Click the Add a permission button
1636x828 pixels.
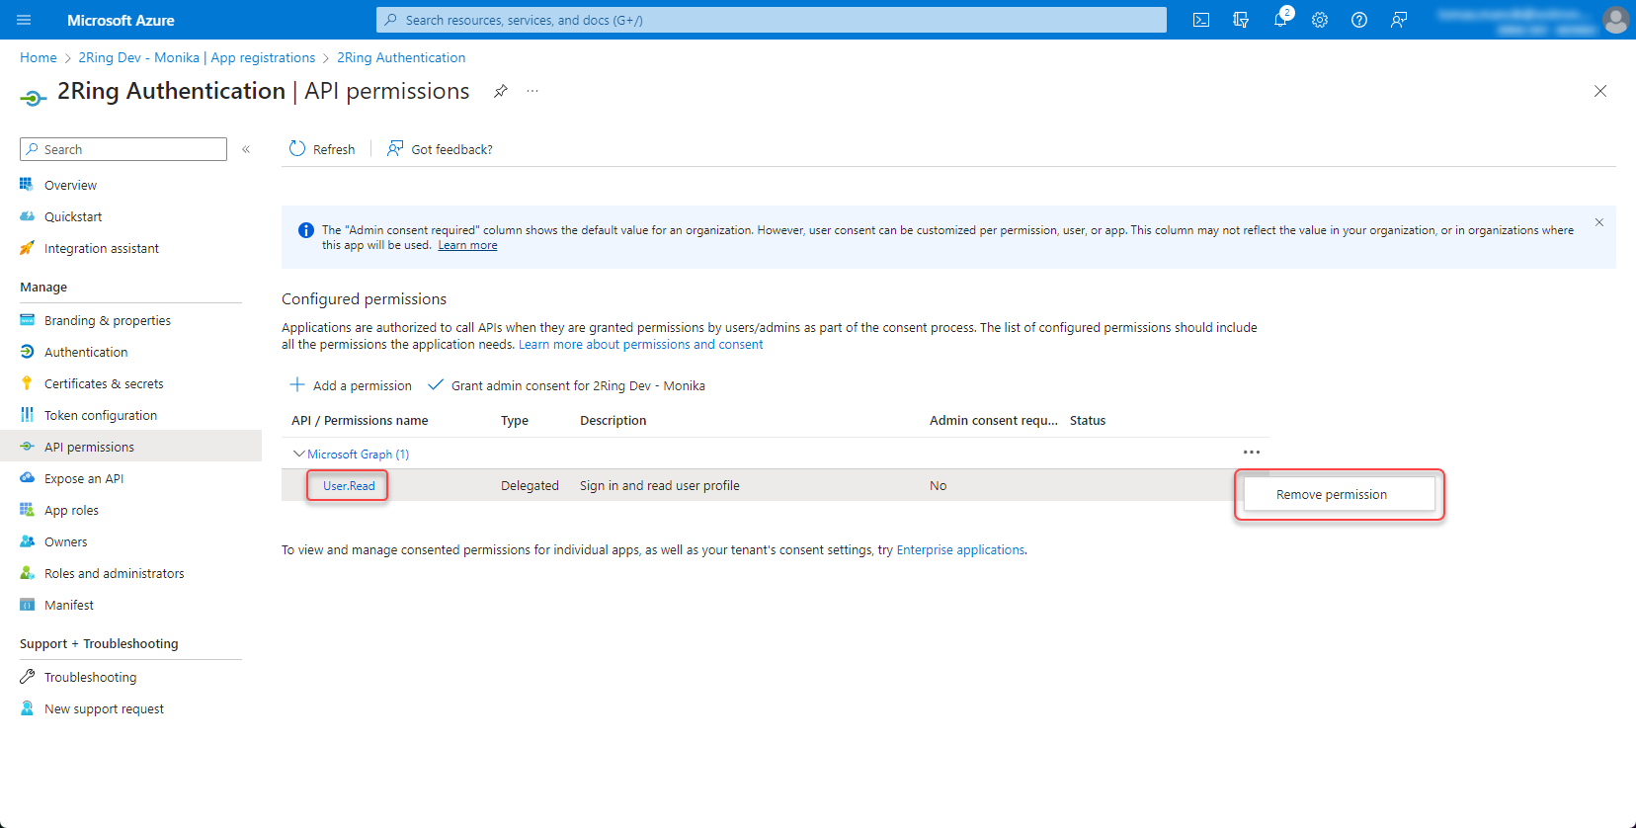point(351,385)
